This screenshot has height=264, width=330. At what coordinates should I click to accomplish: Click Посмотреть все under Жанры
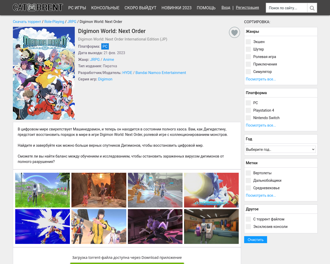(261, 79)
